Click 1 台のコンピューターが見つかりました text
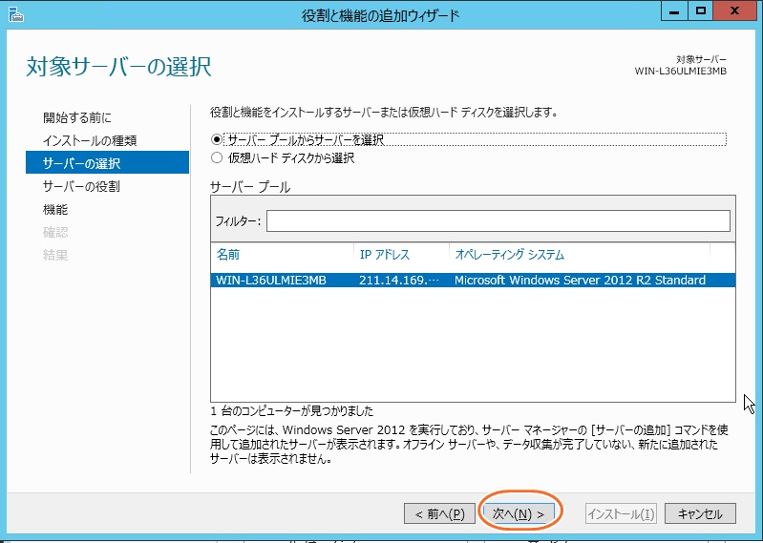 pos(292,411)
